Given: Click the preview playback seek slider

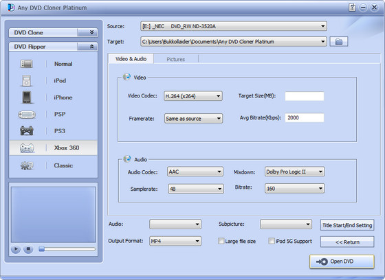Looking at the screenshot, I should tap(67, 249).
